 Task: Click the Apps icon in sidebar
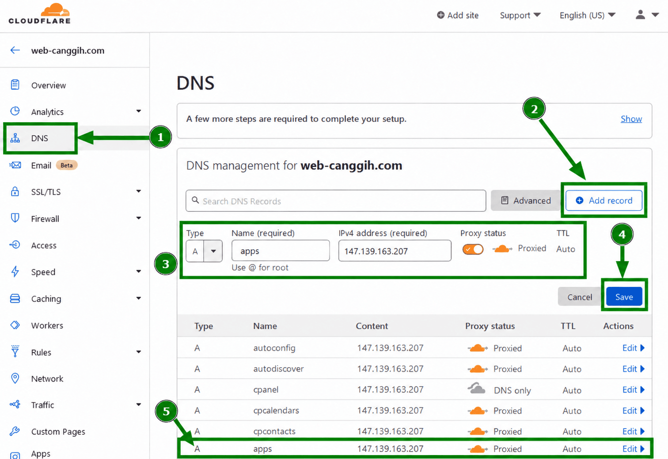tap(15, 455)
